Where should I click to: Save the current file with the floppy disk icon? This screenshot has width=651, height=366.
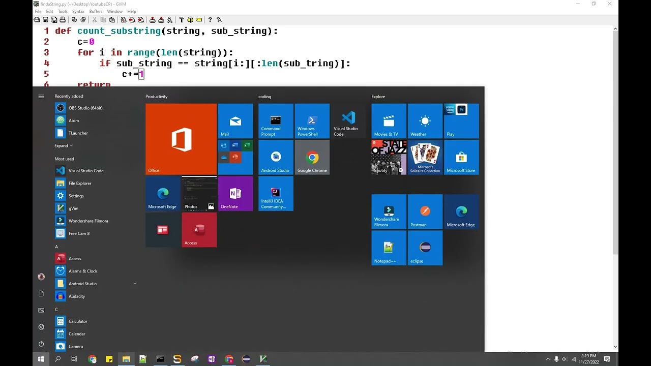[x=45, y=20]
